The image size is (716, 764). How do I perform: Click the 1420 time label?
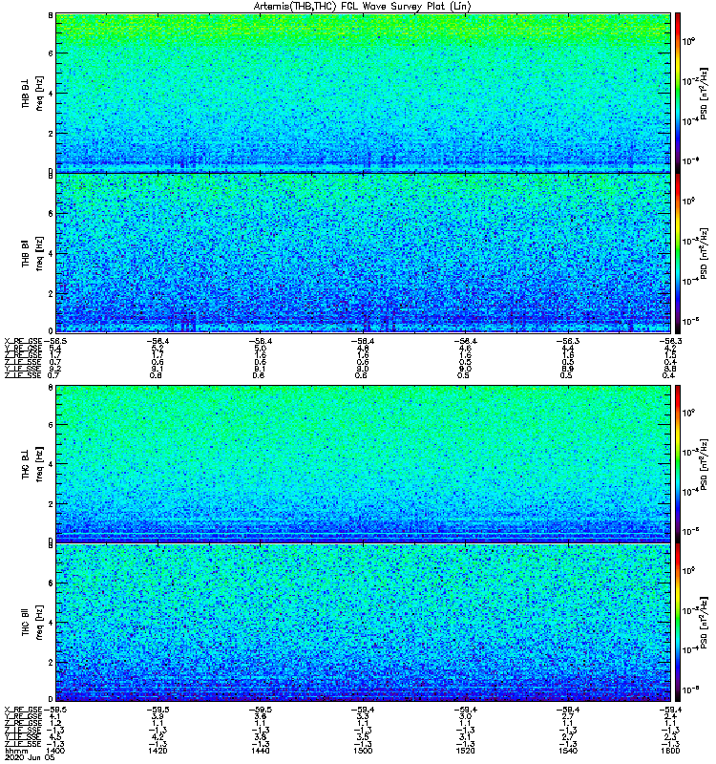(x=158, y=751)
